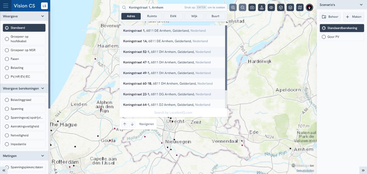Select Spanning calculation view

[24, 109]
